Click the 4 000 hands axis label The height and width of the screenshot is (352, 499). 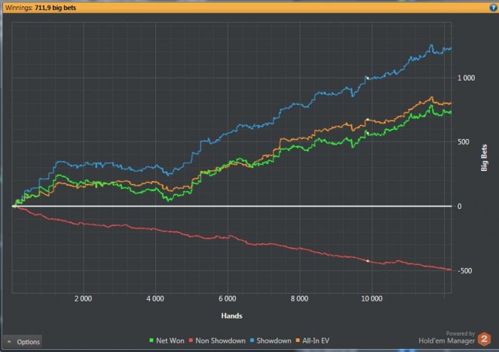[x=155, y=299]
